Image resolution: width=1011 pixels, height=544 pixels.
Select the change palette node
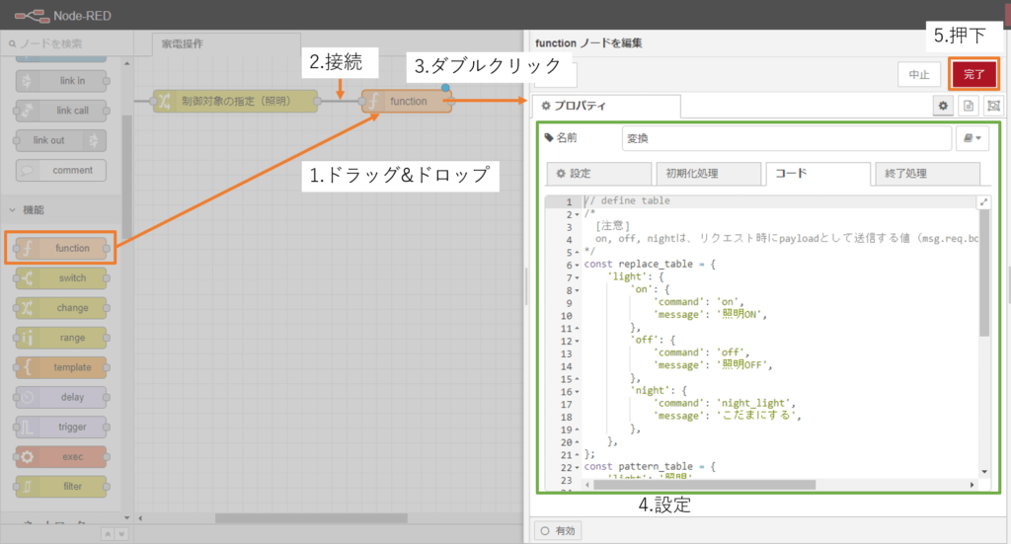pos(61,308)
